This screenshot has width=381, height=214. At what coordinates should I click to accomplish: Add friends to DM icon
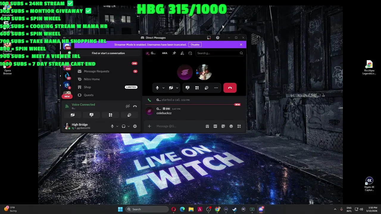tap(182, 53)
